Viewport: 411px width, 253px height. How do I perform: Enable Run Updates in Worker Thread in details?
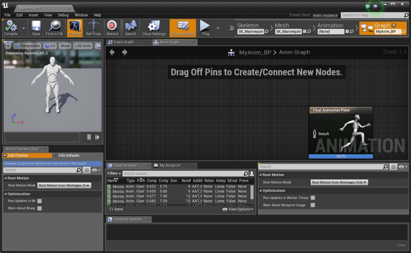[313, 198]
